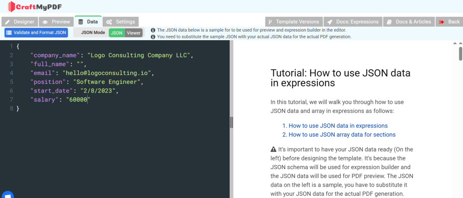
Task: Click the rocket icon on Docs: Expressions
Action: click(330, 22)
